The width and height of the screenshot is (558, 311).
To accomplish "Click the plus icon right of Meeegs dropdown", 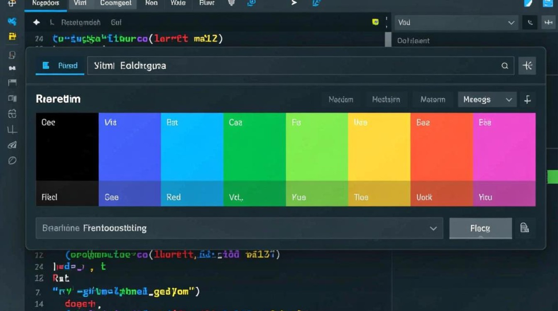I will click(527, 100).
